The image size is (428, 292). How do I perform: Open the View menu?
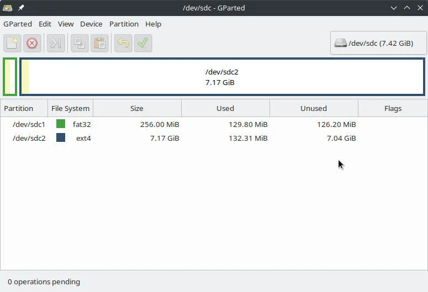(66, 24)
